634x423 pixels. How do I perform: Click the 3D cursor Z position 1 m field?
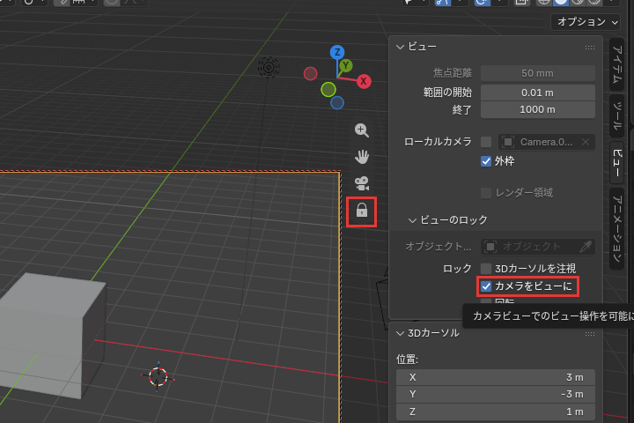tap(496, 412)
